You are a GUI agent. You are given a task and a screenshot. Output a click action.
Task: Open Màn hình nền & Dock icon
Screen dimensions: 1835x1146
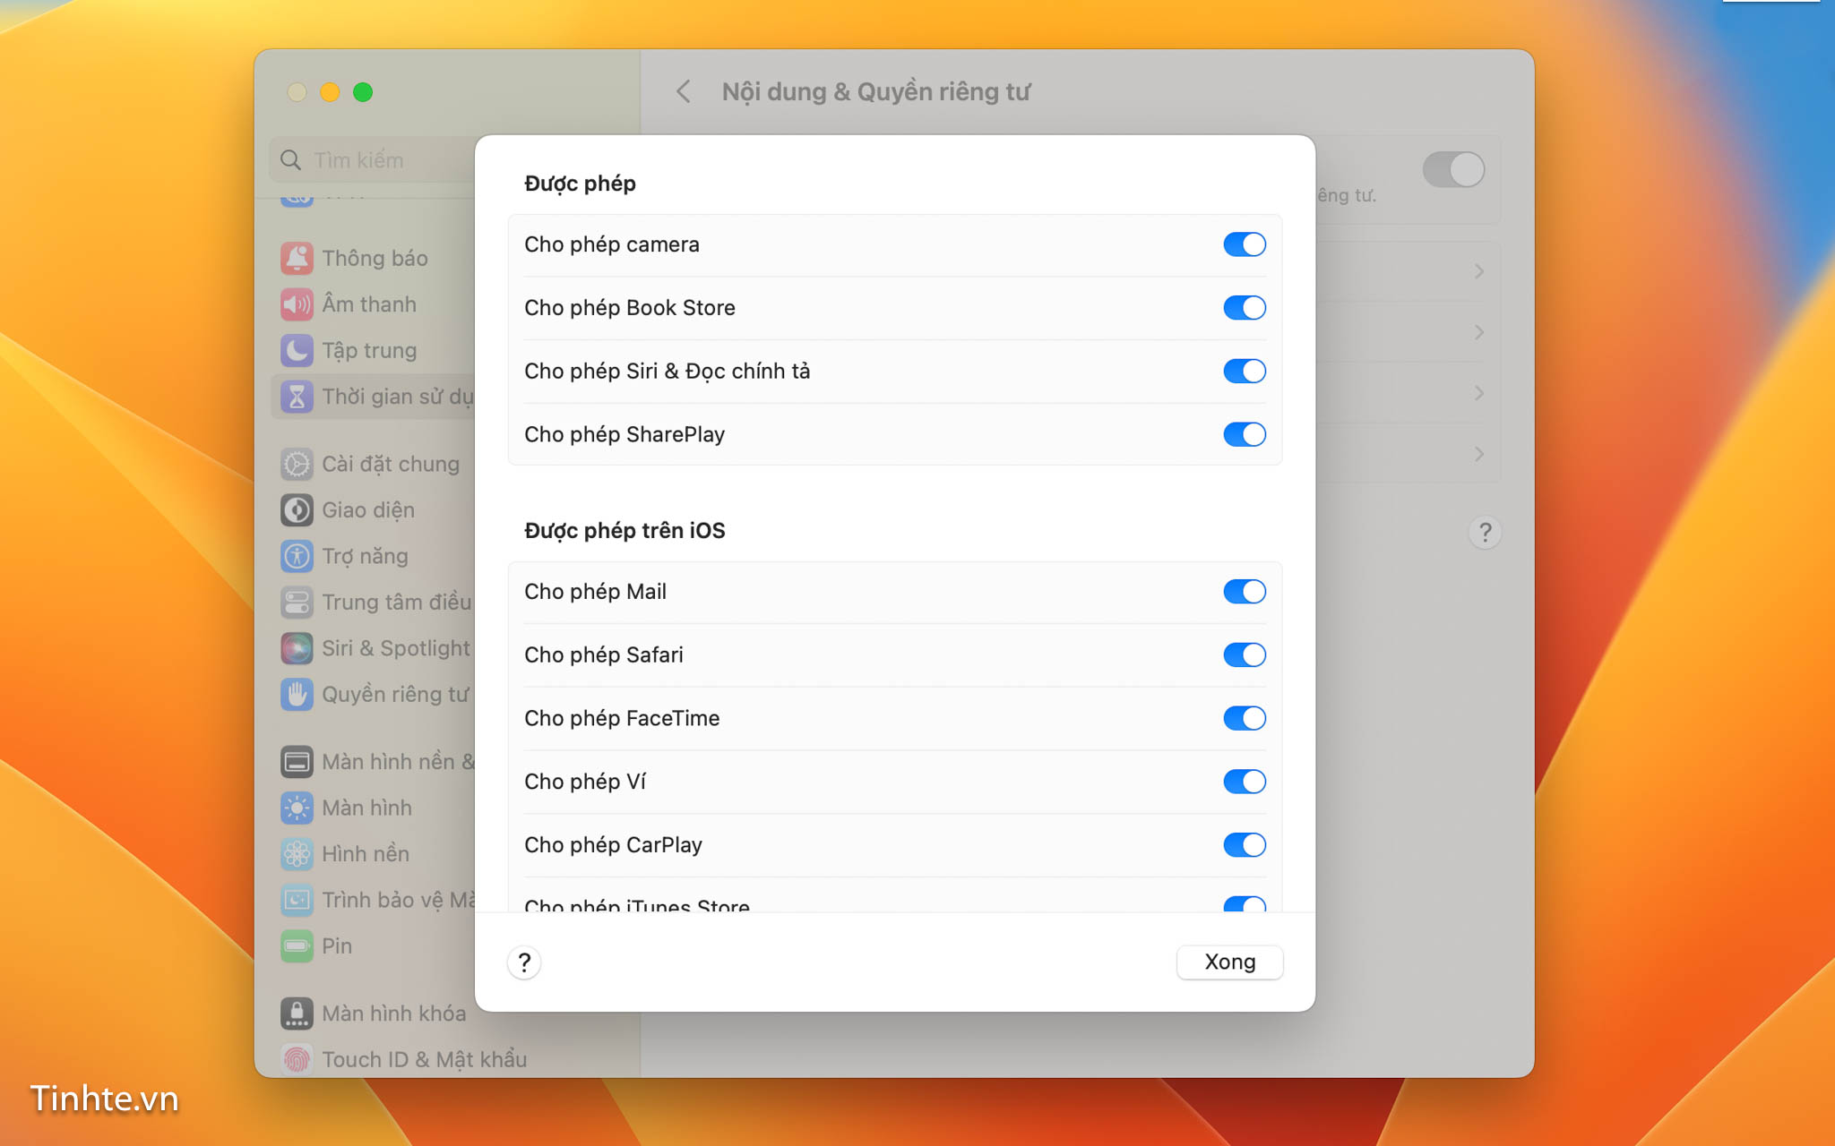[297, 762]
